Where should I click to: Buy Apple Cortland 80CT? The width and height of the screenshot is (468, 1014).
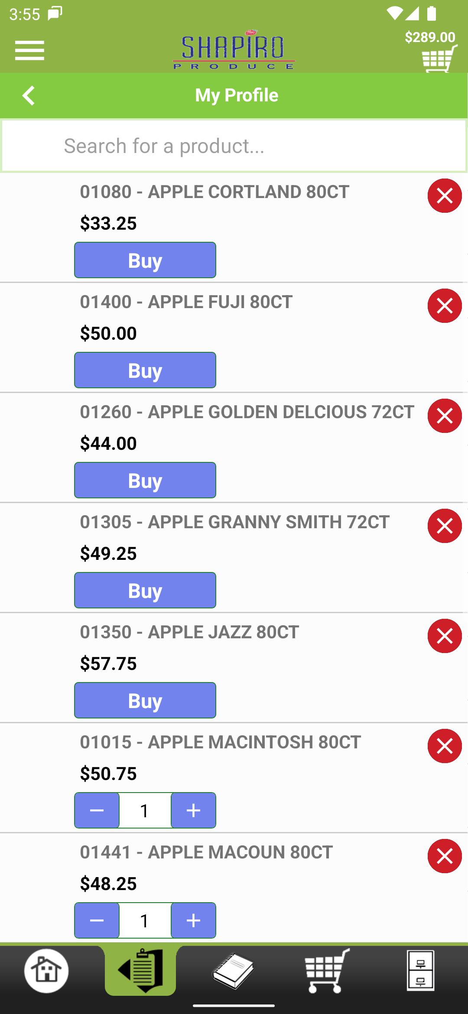point(145,260)
